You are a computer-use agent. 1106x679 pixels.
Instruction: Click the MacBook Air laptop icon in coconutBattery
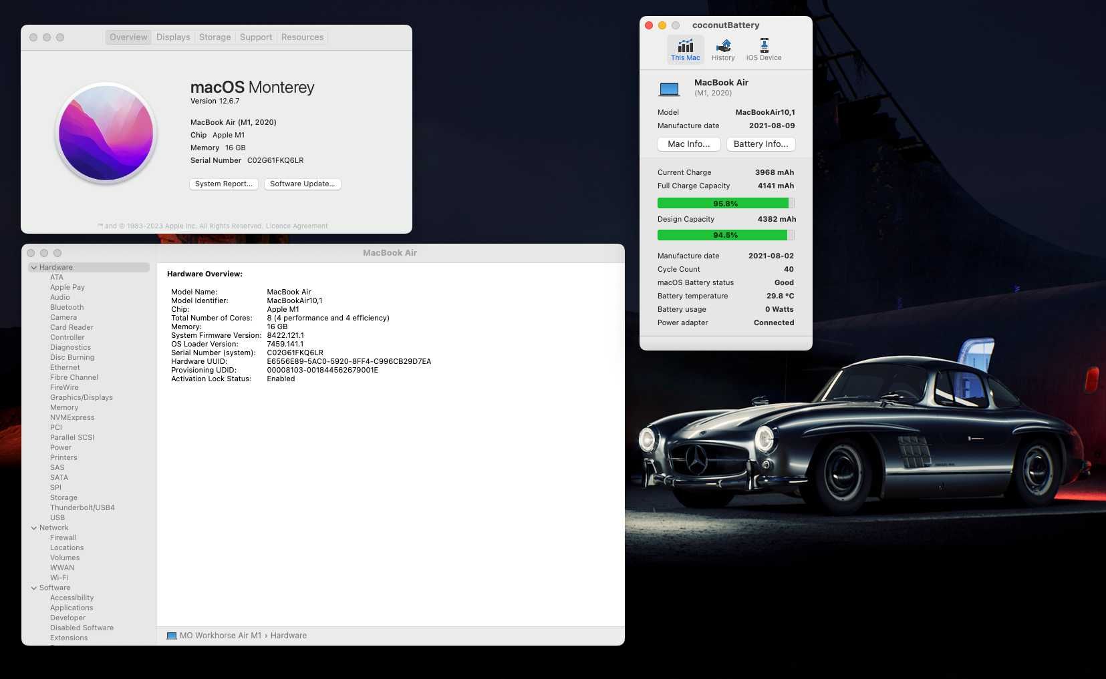[x=670, y=89]
